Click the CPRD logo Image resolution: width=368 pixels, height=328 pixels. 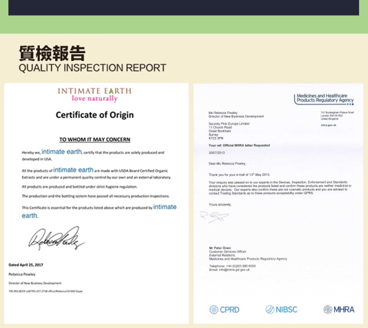(x=224, y=309)
